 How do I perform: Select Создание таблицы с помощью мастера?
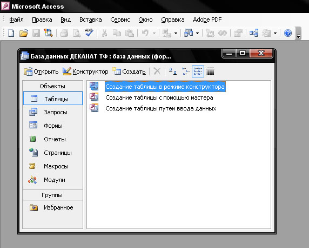point(159,97)
